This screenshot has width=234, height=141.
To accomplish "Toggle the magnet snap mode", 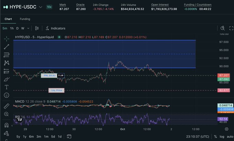I will 7,125.
